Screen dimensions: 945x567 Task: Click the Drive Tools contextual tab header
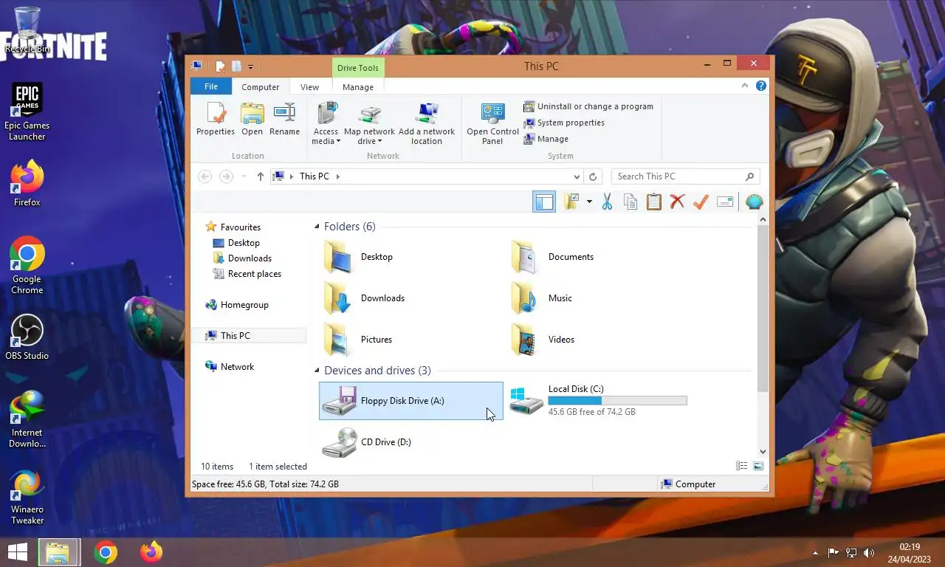pyautogui.click(x=358, y=68)
